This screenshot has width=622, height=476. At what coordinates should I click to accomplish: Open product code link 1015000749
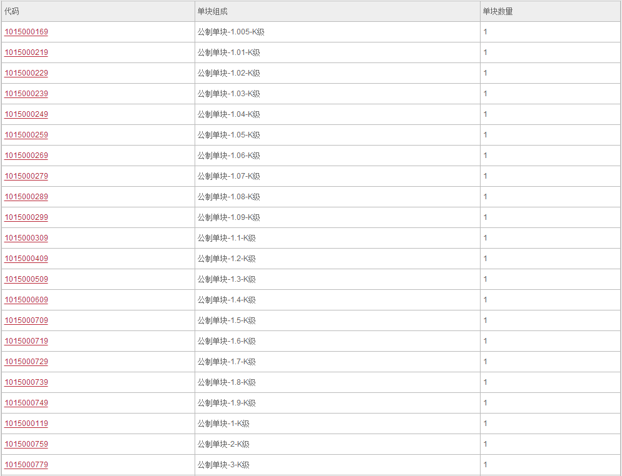[26, 402]
